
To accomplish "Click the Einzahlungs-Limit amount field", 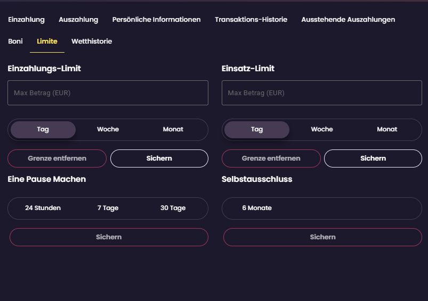I will coord(108,93).
